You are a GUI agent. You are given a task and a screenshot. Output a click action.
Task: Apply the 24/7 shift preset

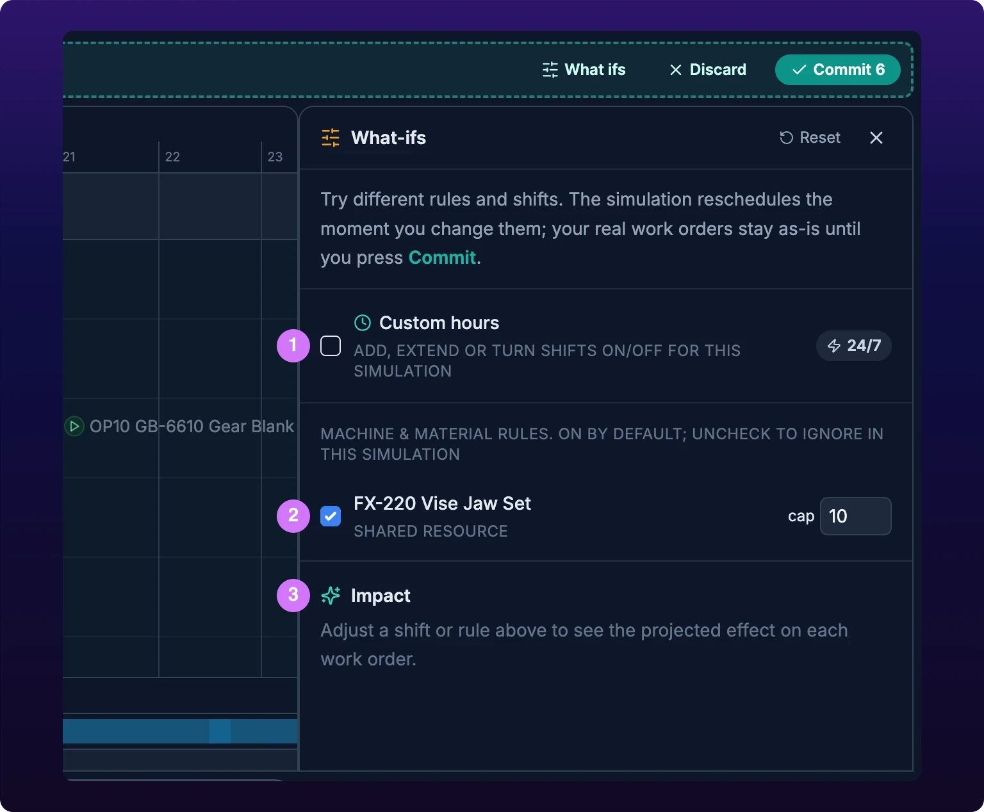tap(853, 346)
